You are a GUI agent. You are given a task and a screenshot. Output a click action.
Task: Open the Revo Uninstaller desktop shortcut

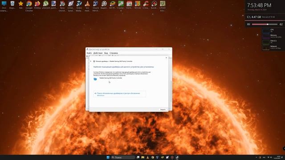(62, 6)
